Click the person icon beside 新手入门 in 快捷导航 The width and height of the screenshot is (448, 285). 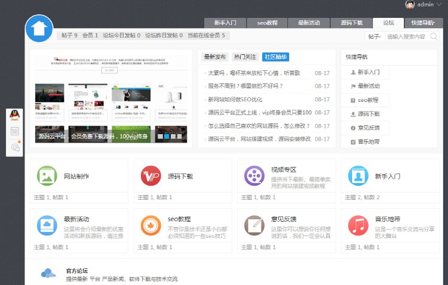point(353,73)
